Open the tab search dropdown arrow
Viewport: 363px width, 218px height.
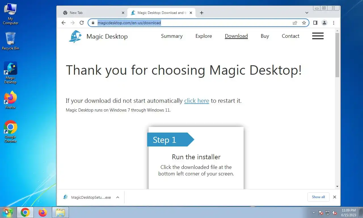(x=307, y=13)
